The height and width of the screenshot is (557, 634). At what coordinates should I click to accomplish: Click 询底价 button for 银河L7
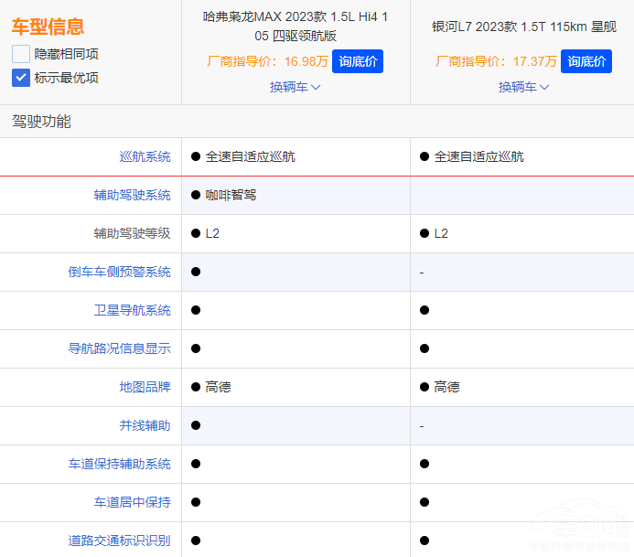pyautogui.click(x=586, y=61)
